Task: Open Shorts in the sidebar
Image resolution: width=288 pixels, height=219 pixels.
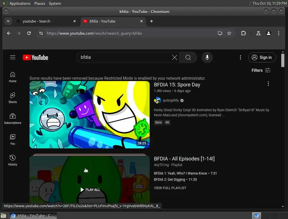Action: tap(12, 98)
